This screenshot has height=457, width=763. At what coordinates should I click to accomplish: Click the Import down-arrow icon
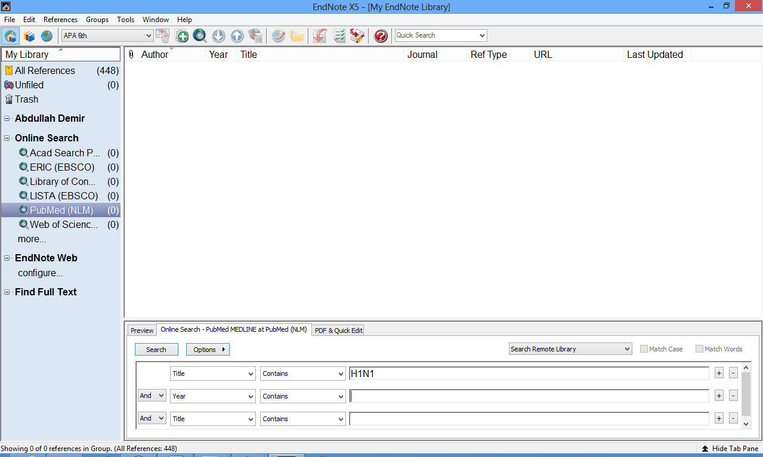218,36
